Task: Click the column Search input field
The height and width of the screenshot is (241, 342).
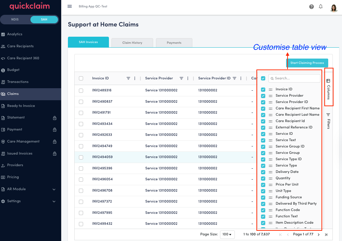Action: coord(294,78)
